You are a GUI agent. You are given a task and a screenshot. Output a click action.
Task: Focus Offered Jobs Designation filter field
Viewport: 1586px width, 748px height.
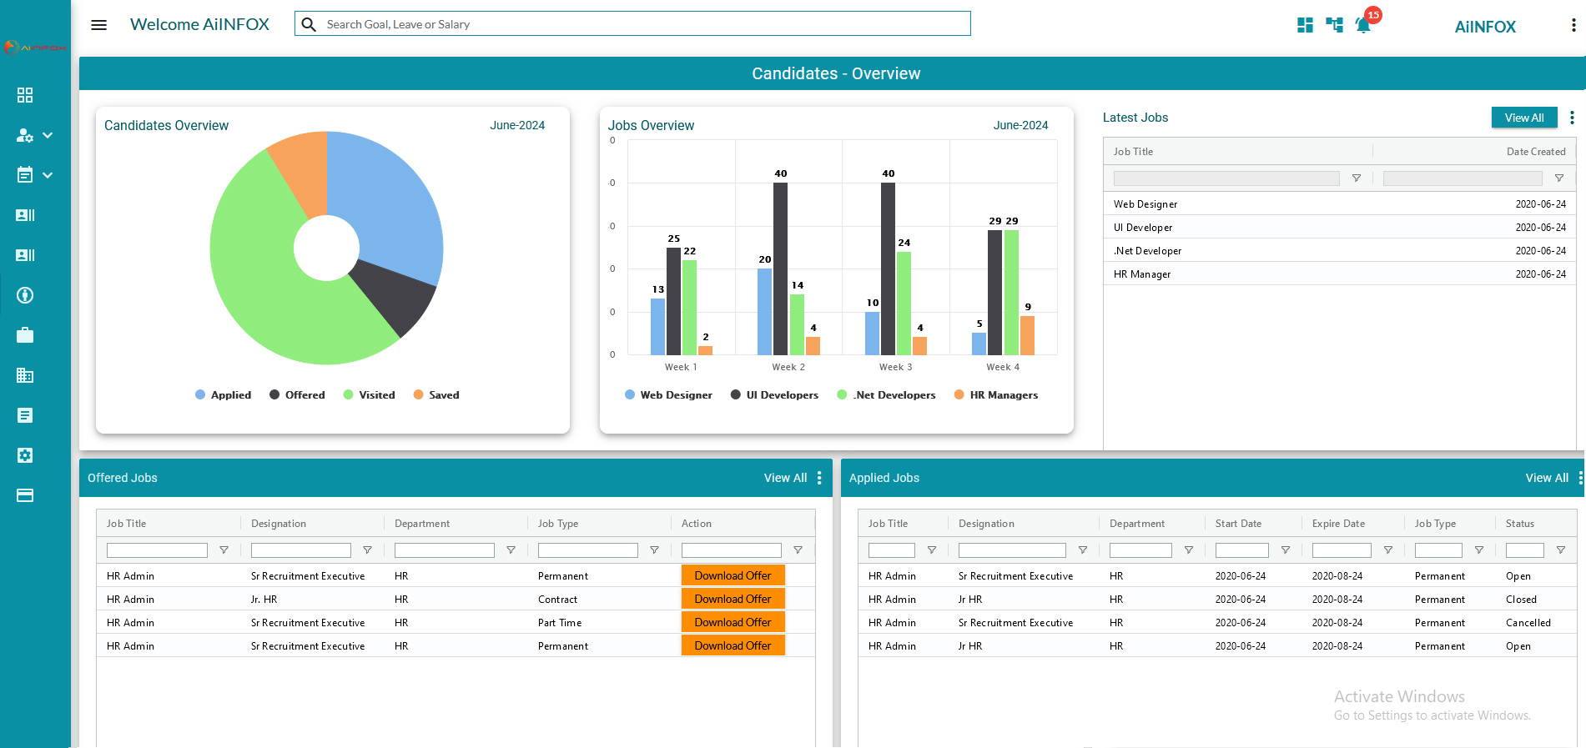tap(301, 550)
